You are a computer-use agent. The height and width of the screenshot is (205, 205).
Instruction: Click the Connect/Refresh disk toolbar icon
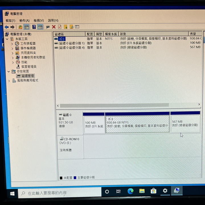point(48,27)
